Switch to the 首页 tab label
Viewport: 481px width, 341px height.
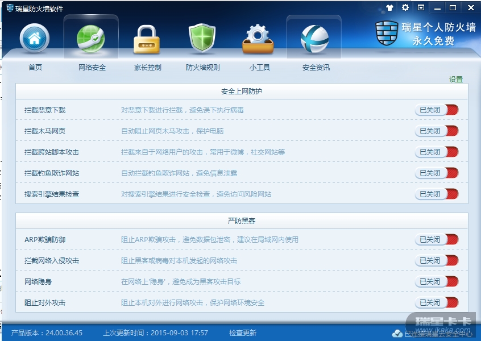[35, 68]
